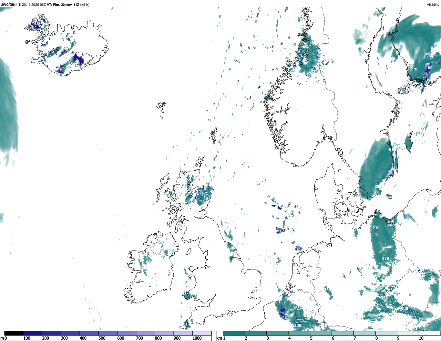This screenshot has height=341, width=441.
Task: Click the 'VT: Fim. 20.nóv. 11Z' valid time
Action: 63,4
